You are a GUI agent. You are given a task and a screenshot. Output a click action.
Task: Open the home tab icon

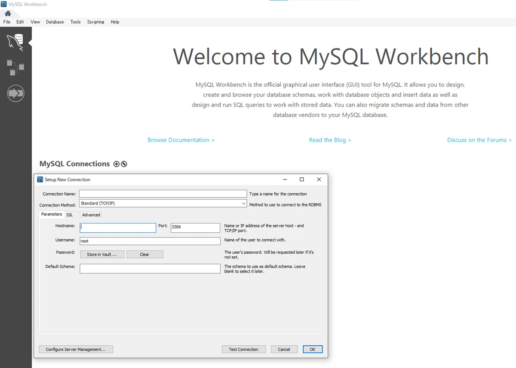click(x=8, y=13)
